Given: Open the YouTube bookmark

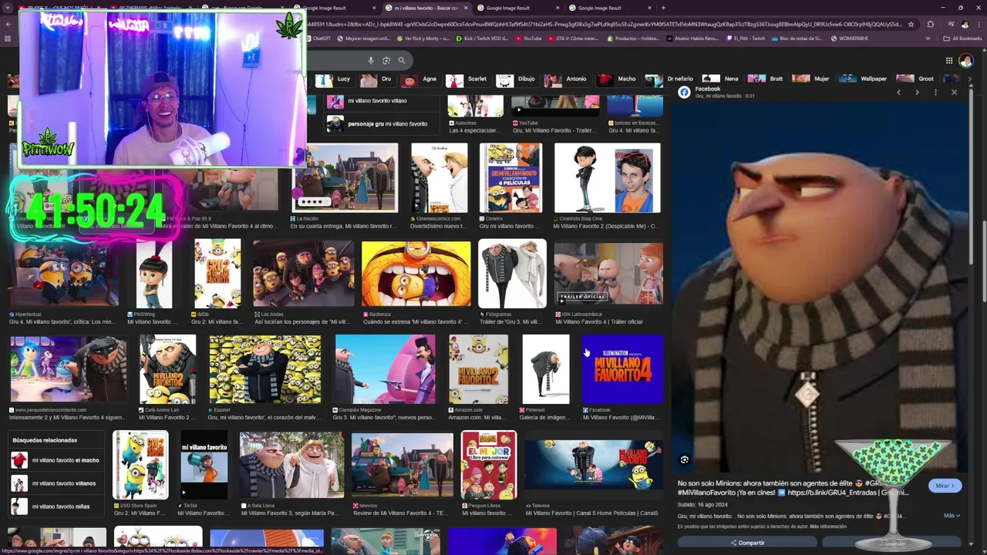Looking at the screenshot, I should tap(529, 39).
